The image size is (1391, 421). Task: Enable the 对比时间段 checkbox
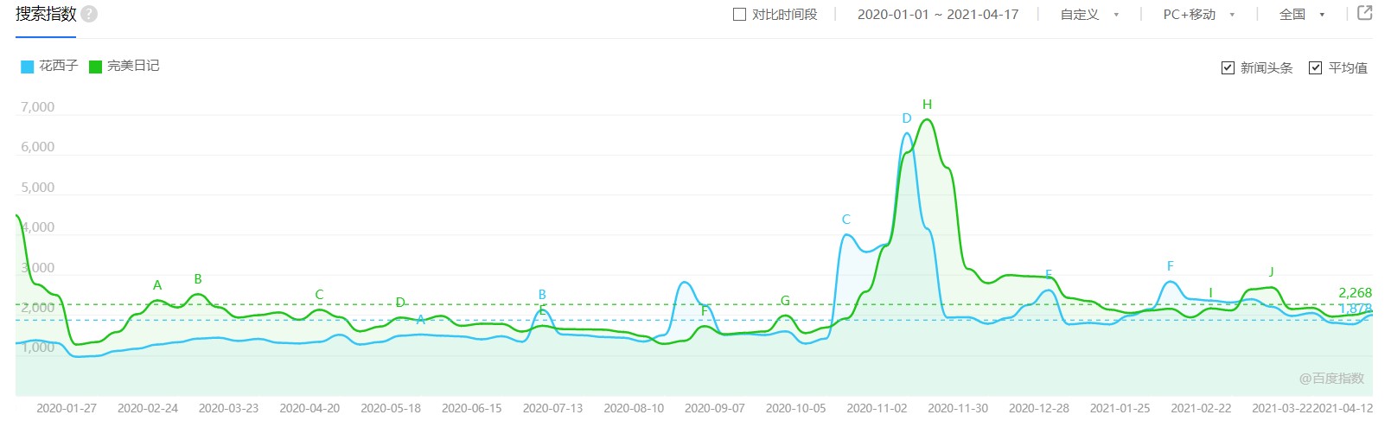tap(739, 15)
